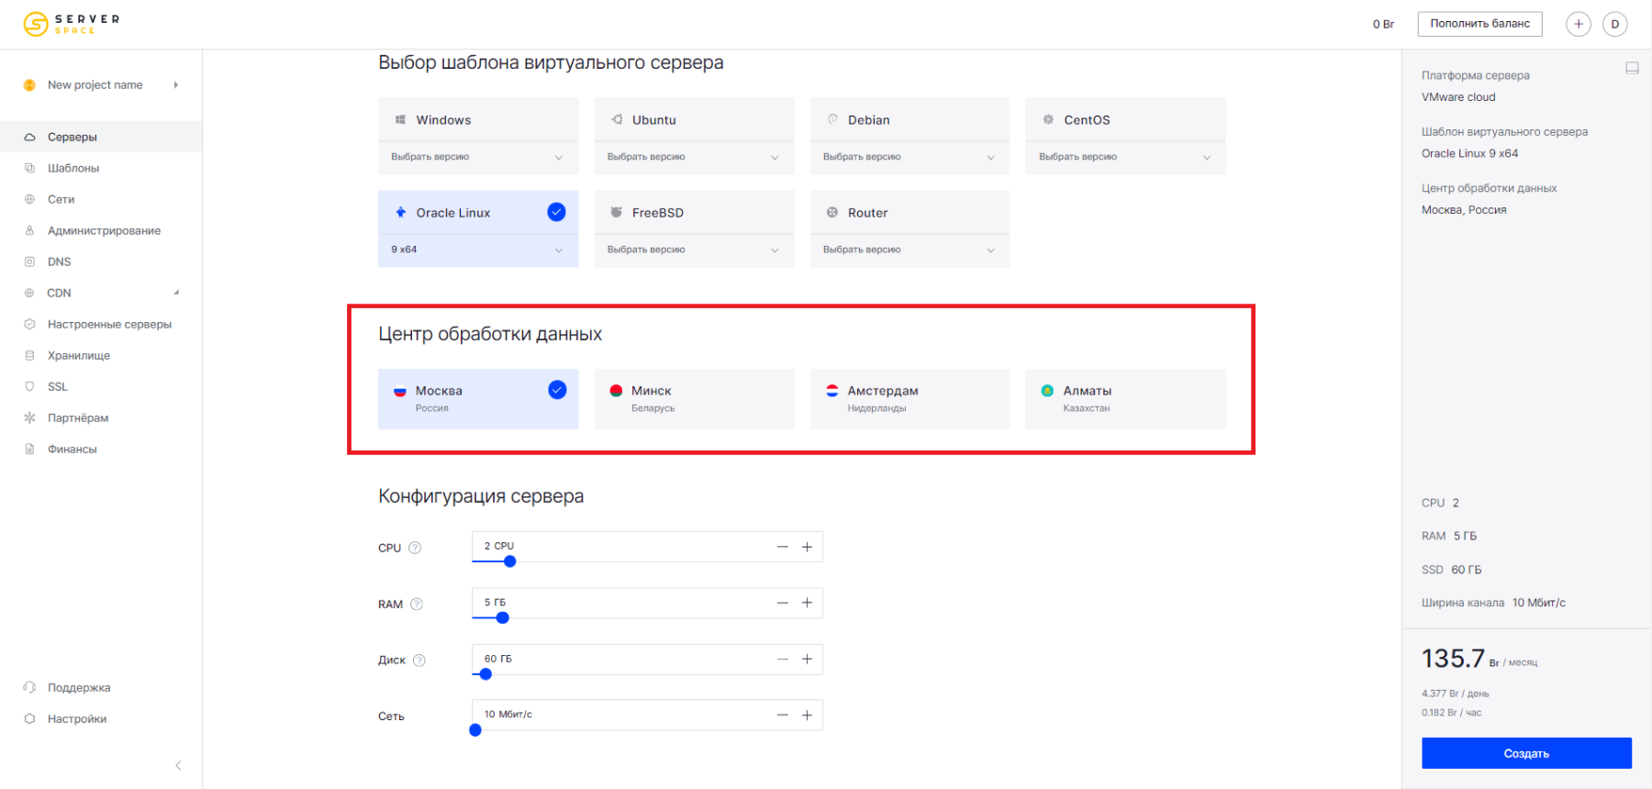Open Ubuntu version dropdown
Viewport: 1652px width, 789px height.
point(695,158)
